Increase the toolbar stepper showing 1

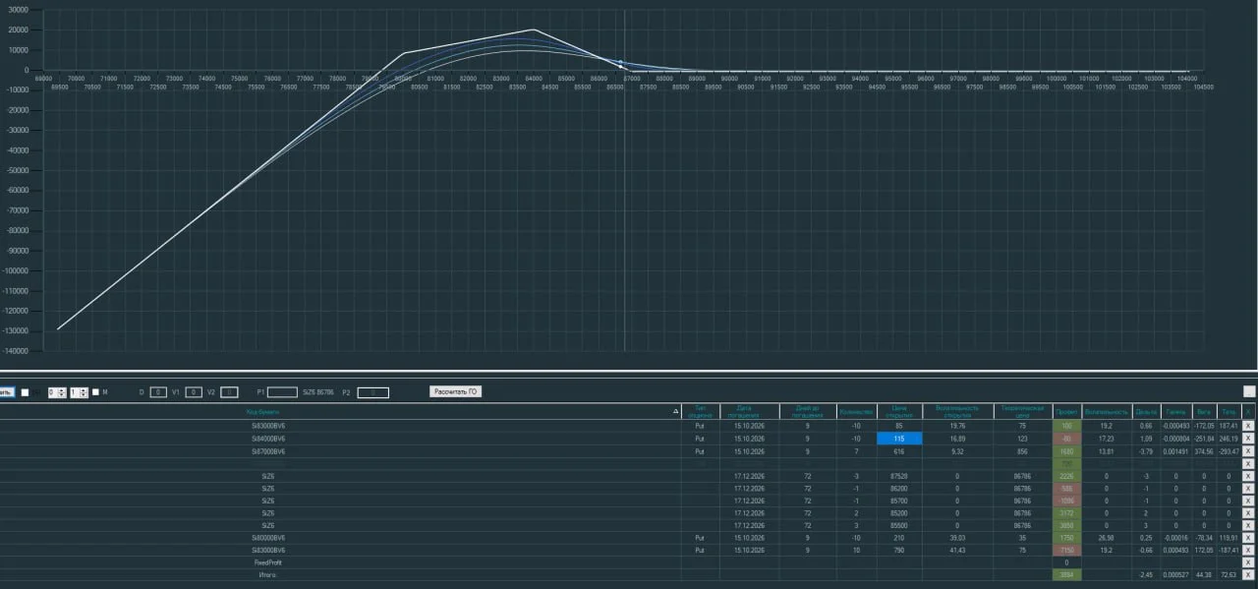coord(84,389)
